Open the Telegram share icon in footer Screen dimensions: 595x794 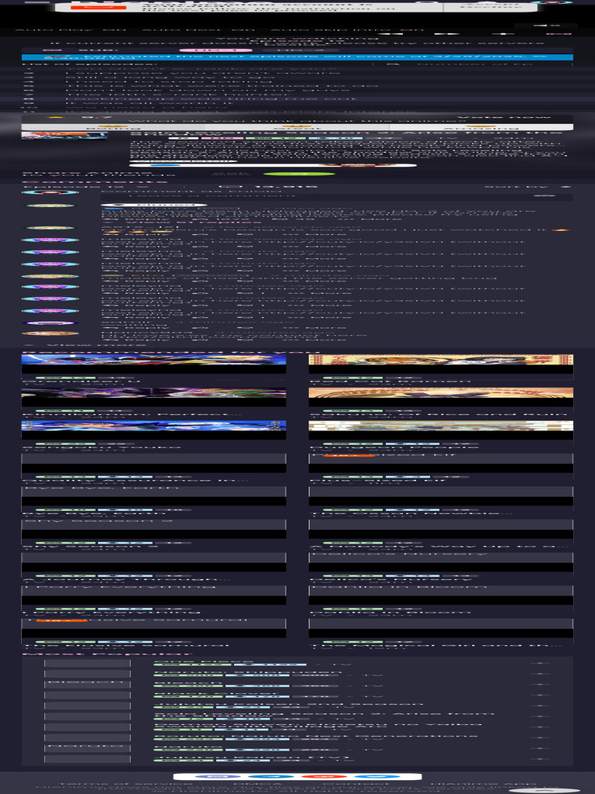271,776
